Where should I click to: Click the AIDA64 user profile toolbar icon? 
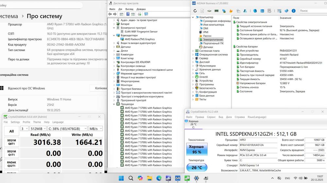click(245, 11)
